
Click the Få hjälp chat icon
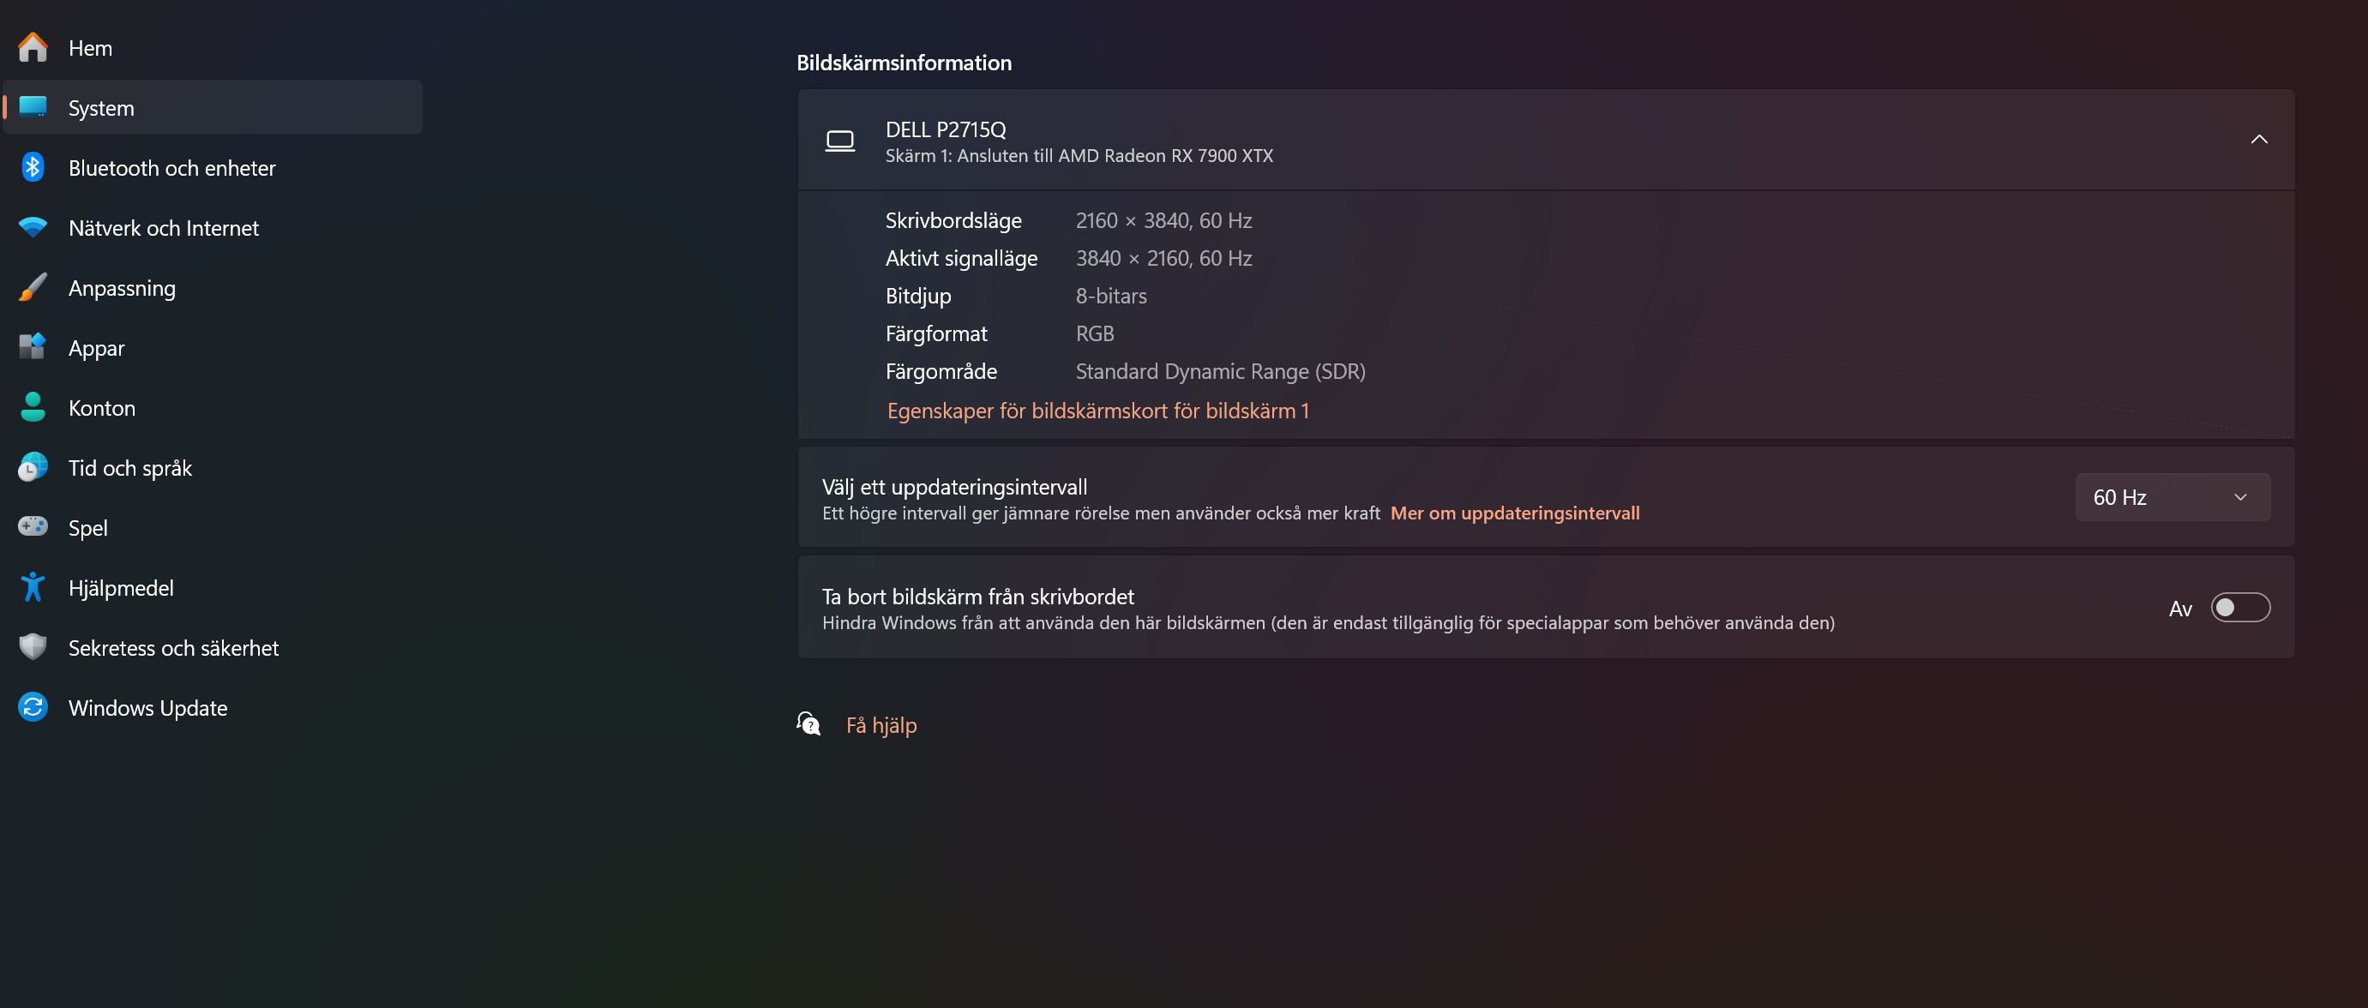(x=808, y=724)
